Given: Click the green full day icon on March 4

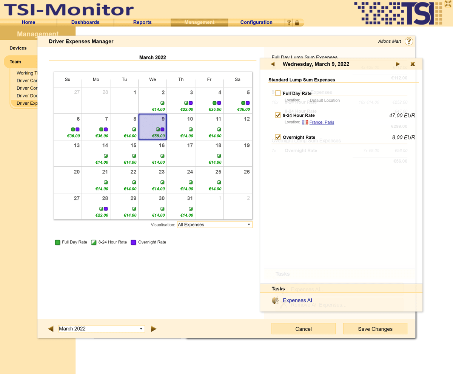Looking at the screenshot, I should tap(215, 103).
